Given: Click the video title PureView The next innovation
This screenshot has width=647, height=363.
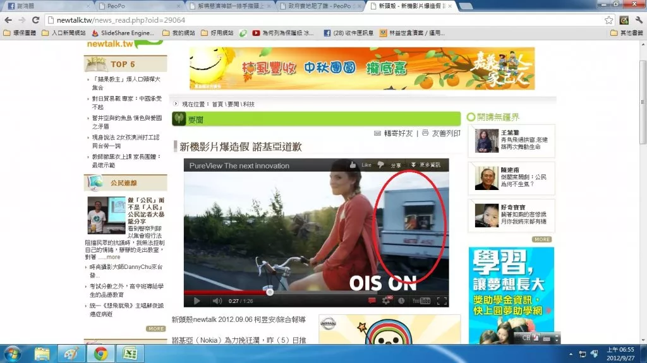Looking at the screenshot, I should [239, 166].
